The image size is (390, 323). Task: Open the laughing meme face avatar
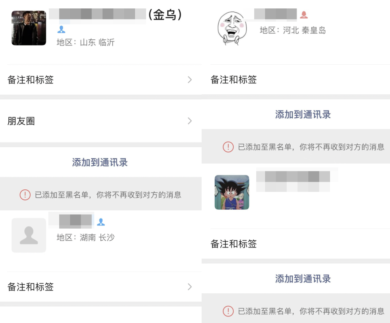(232, 28)
